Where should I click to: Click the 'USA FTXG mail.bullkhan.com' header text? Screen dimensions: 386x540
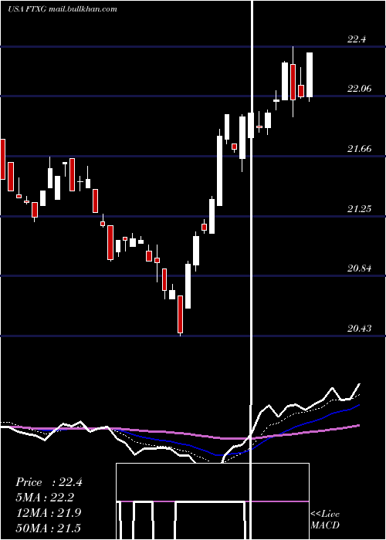[63, 9]
